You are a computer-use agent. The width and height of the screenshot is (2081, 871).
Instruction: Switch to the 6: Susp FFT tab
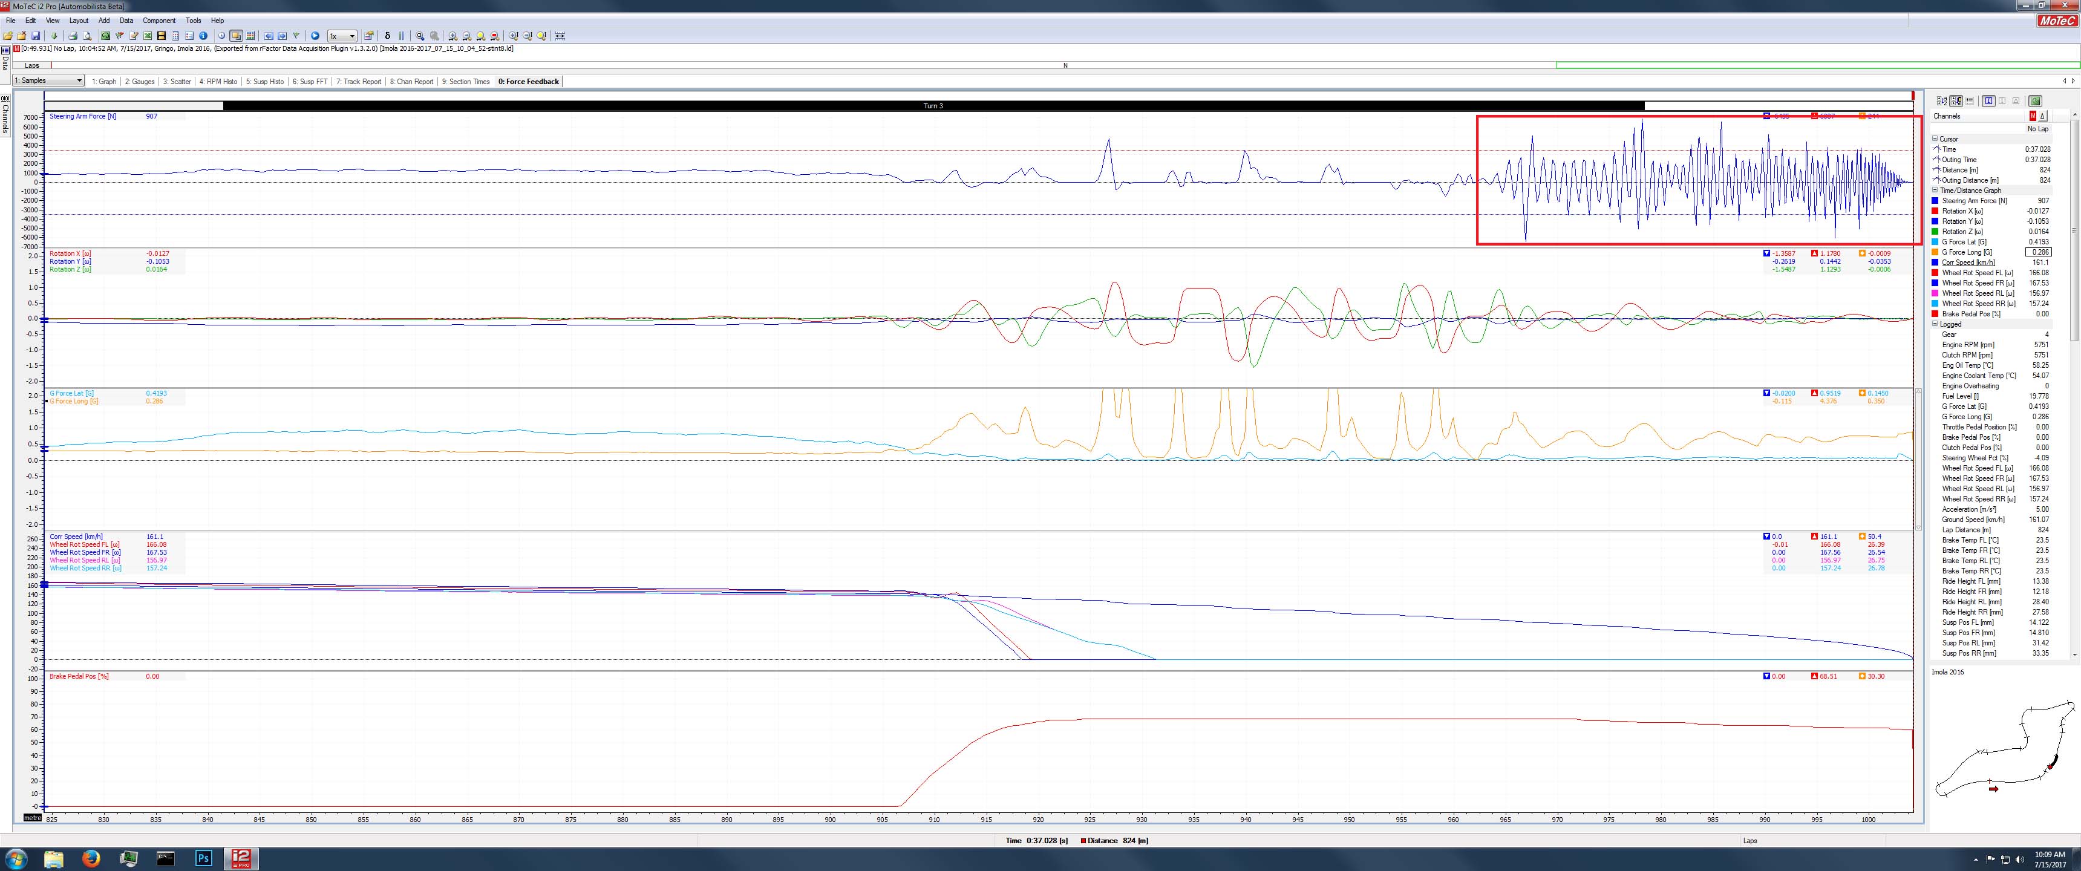click(310, 82)
